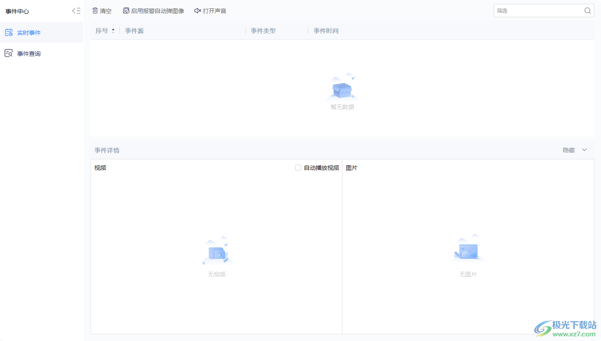Click the 筛选 filter input field
Image resolution: width=601 pixels, height=341 pixels.
click(536, 10)
